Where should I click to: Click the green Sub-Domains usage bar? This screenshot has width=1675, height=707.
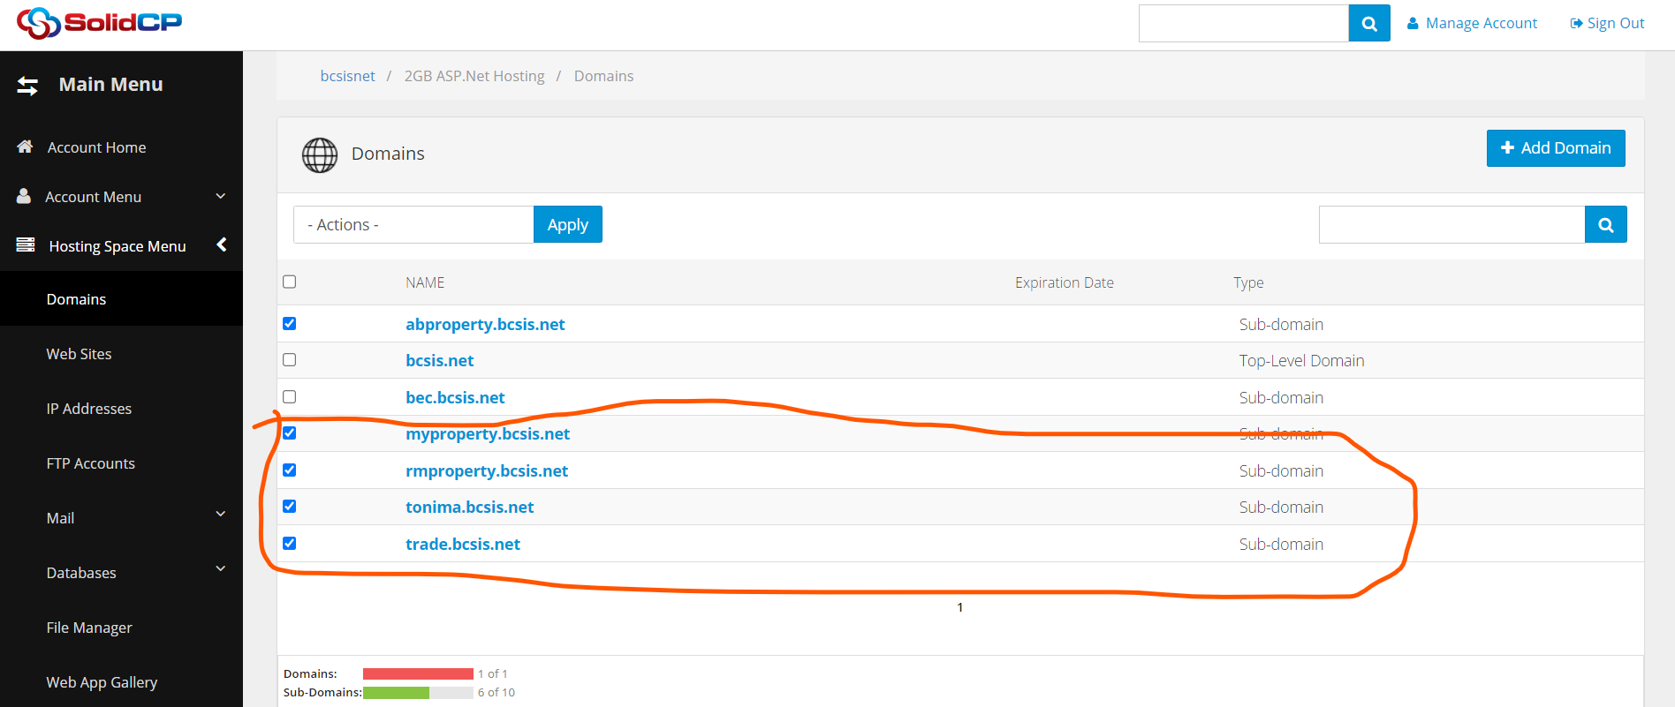click(x=396, y=693)
